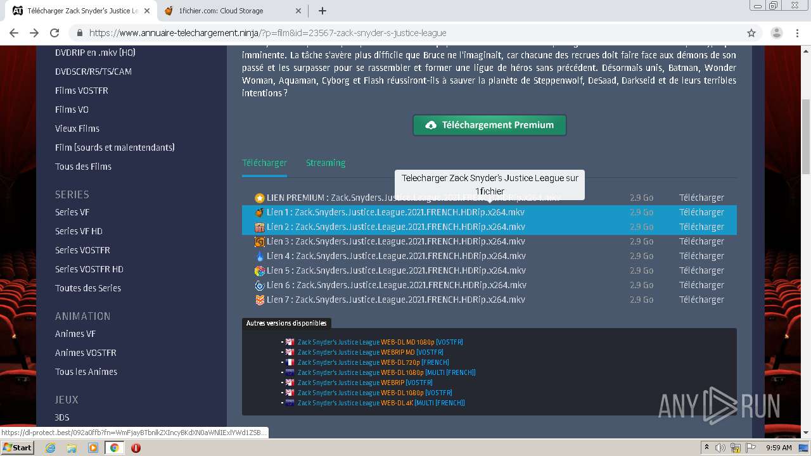Click the Lien 4 blue flame icon
811x456 pixels.
click(x=259, y=256)
